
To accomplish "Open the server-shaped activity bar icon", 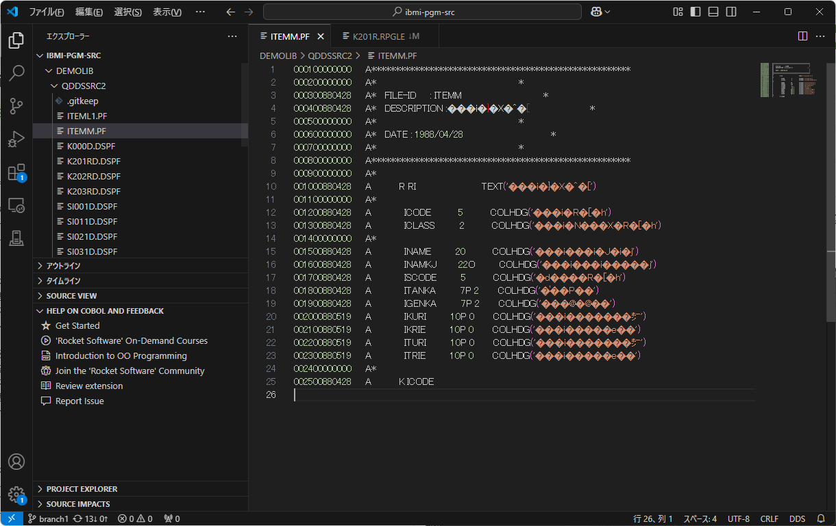I will pyautogui.click(x=16, y=238).
